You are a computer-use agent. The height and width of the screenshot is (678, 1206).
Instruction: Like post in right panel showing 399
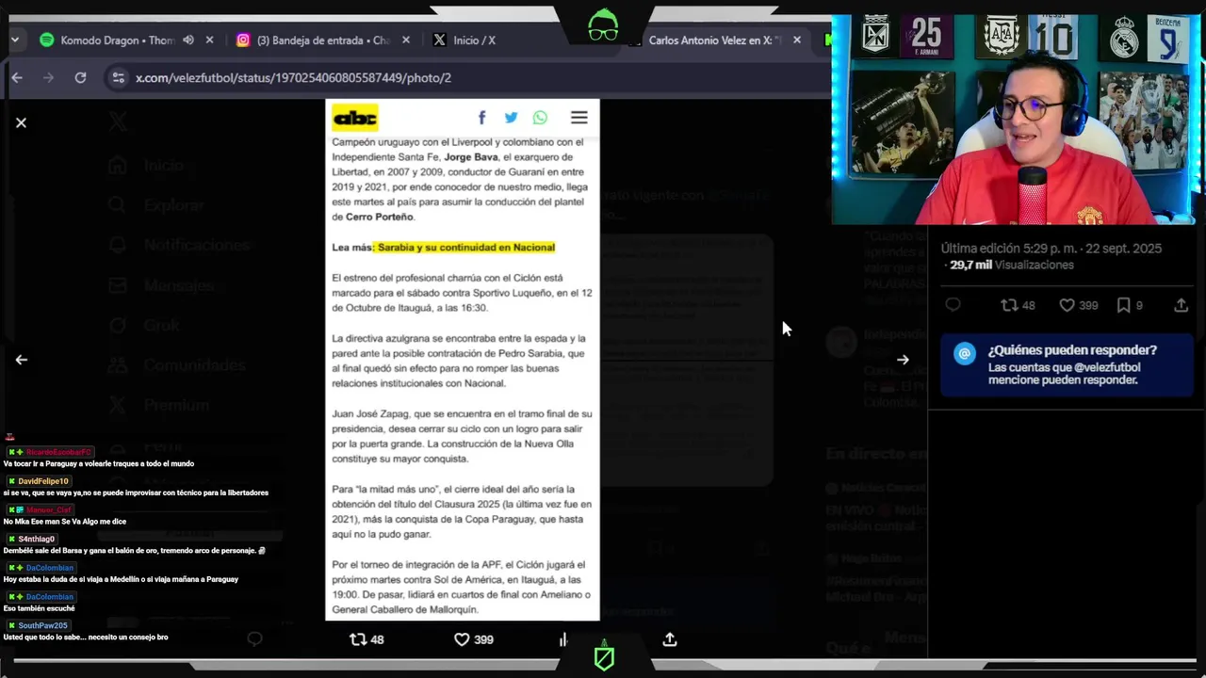tap(1079, 305)
